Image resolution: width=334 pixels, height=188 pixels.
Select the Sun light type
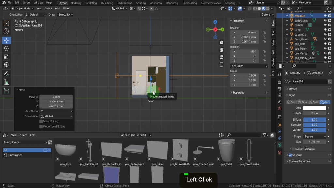(x=302, y=102)
